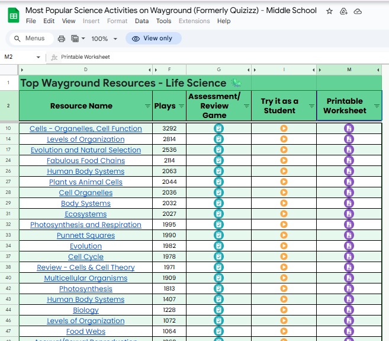
Task: Open the Punnett Squares link
Action: (x=86, y=235)
